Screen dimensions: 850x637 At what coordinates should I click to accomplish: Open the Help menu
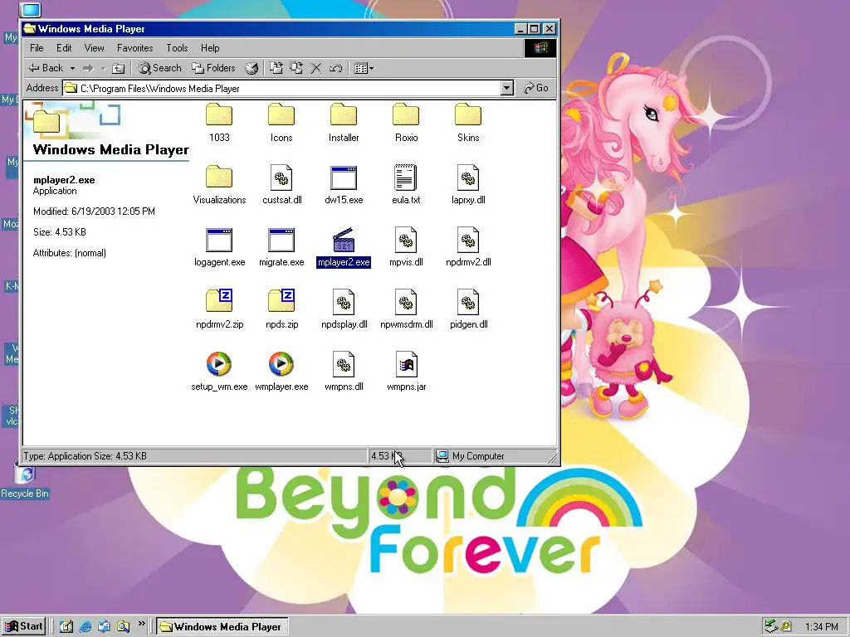click(210, 47)
